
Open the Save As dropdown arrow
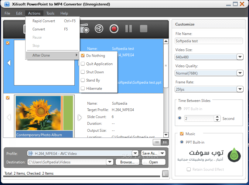click(x=162, y=153)
